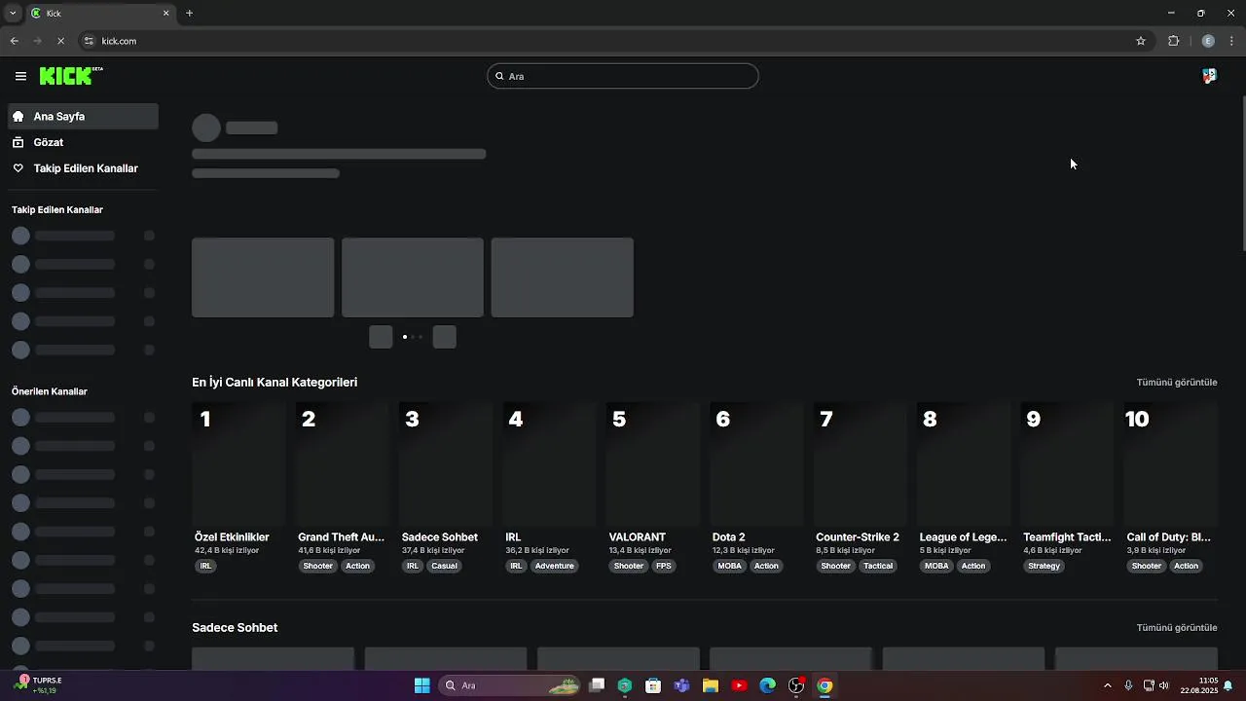Go back to the previous page
1246x701 pixels.
click(14, 41)
